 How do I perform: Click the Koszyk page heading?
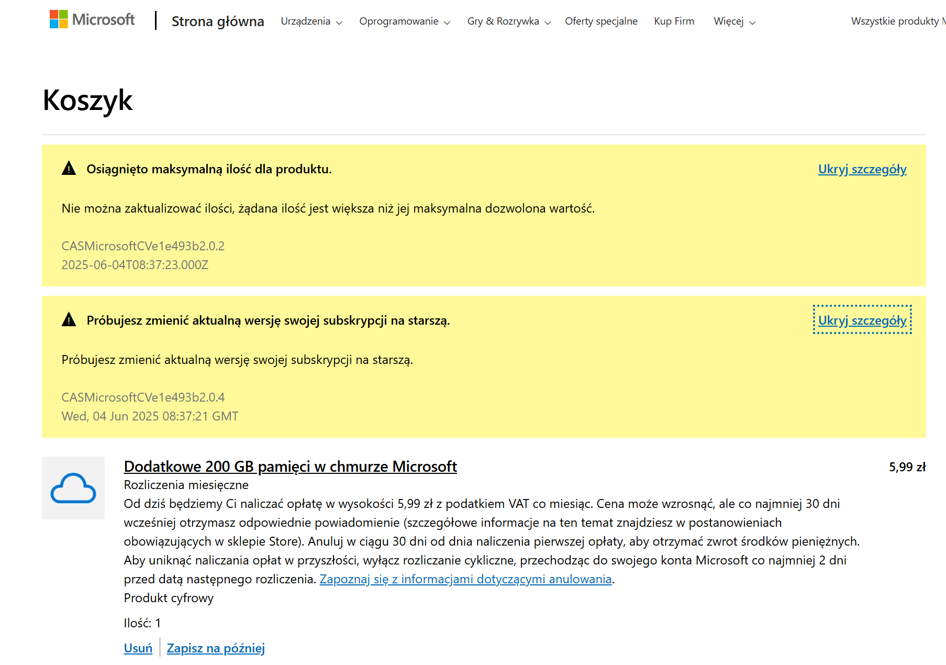click(x=87, y=100)
